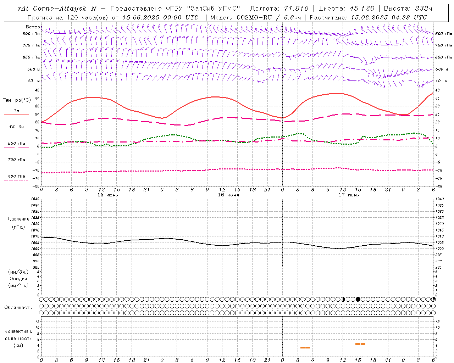
Task: Select the 15 июня date label
Action: tap(108, 195)
